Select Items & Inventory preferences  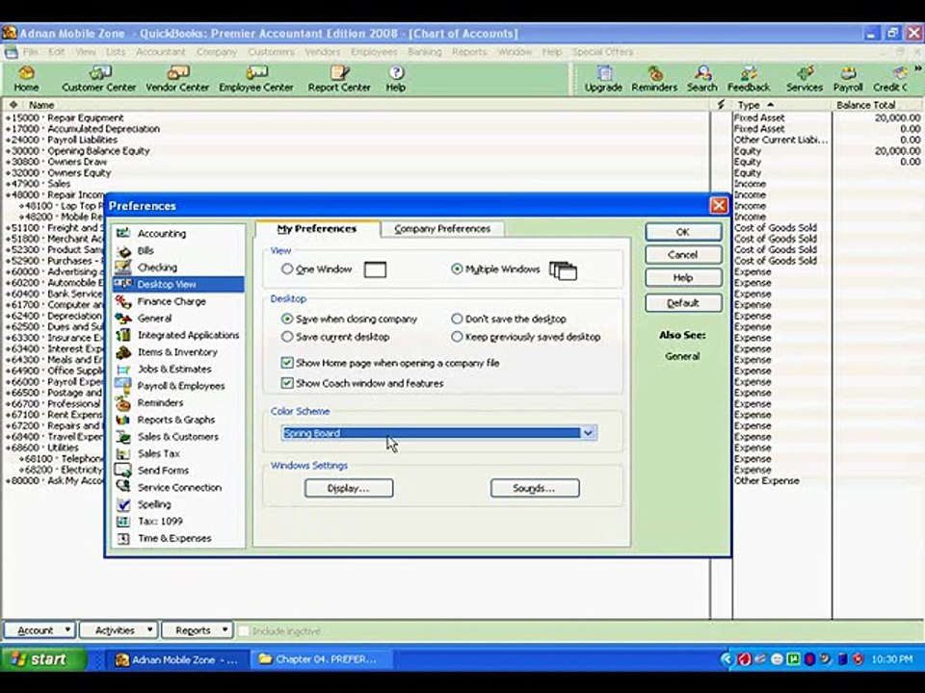(x=177, y=352)
